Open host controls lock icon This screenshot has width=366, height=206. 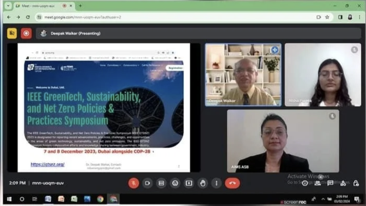pyautogui.click(x=356, y=183)
